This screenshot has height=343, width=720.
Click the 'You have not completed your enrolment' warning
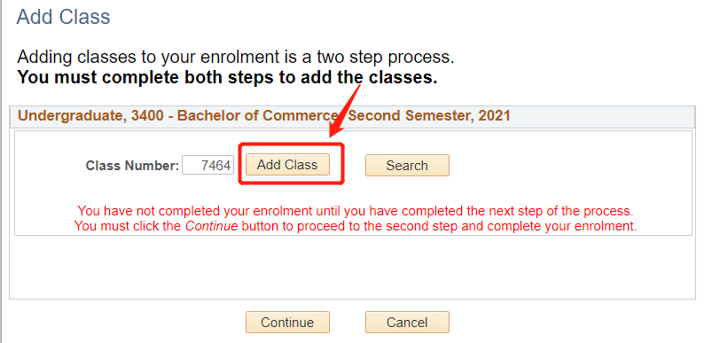tap(356, 211)
